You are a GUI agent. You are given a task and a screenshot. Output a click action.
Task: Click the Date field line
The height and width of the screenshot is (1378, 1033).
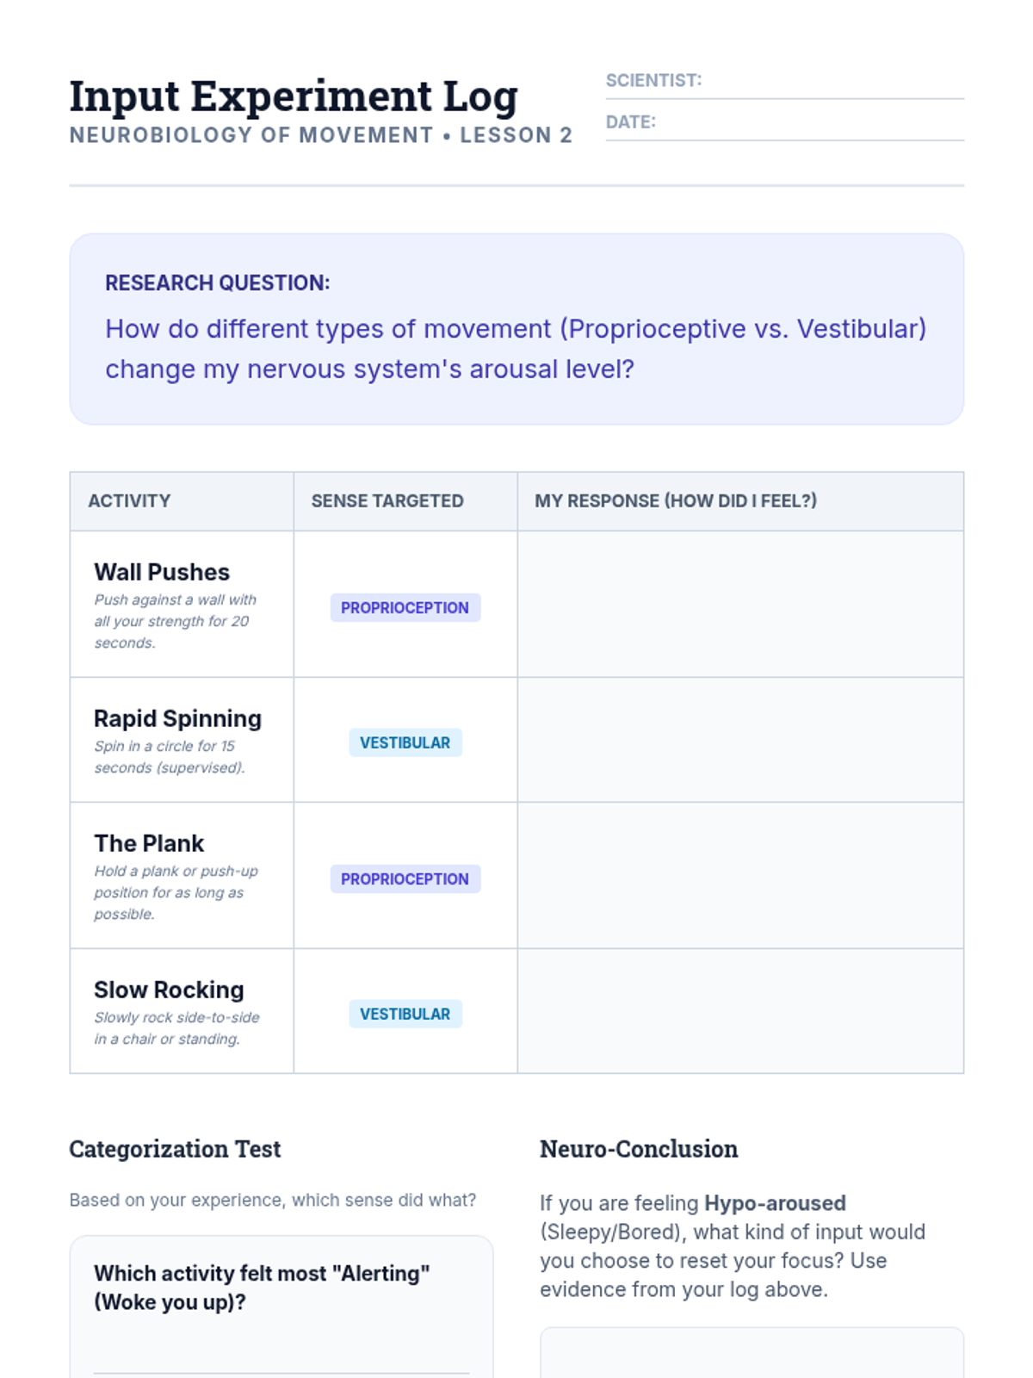[809, 124]
